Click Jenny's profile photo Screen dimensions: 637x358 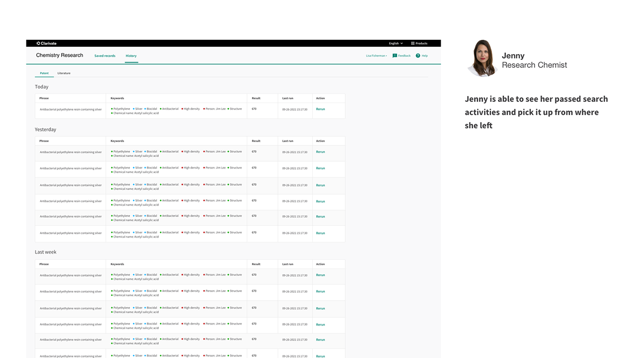[481, 58]
